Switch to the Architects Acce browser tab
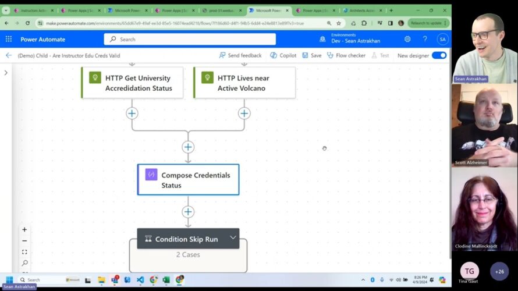 click(x=363, y=10)
